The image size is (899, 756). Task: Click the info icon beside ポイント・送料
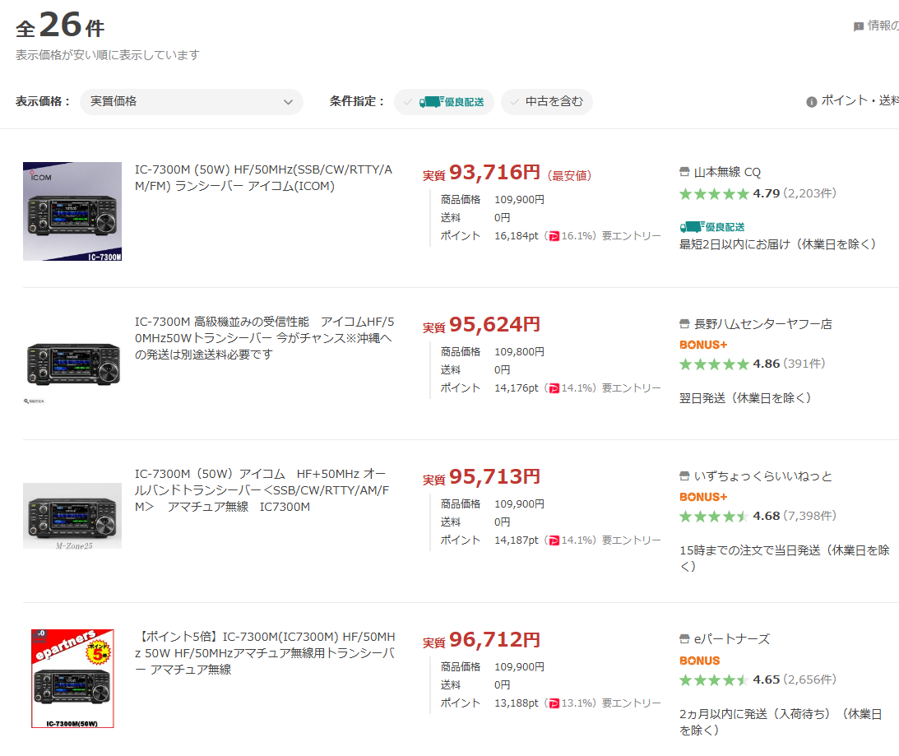(x=811, y=102)
